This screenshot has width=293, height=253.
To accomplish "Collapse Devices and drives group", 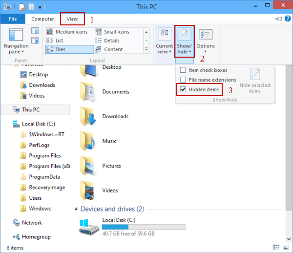I will [x=76, y=209].
